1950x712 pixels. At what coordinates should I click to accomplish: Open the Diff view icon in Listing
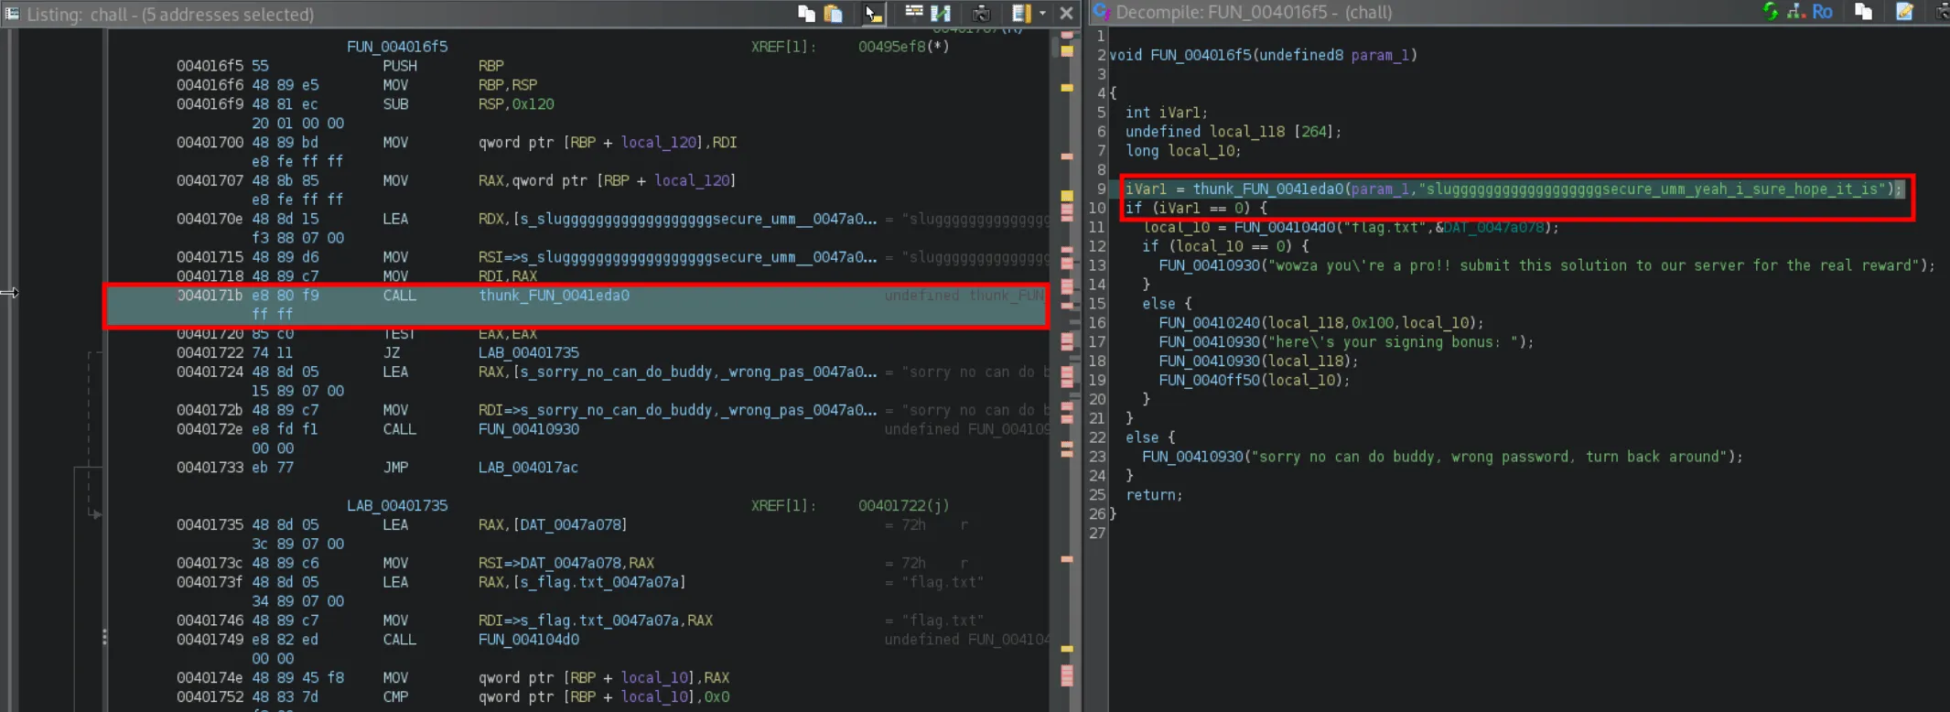[941, 13]
